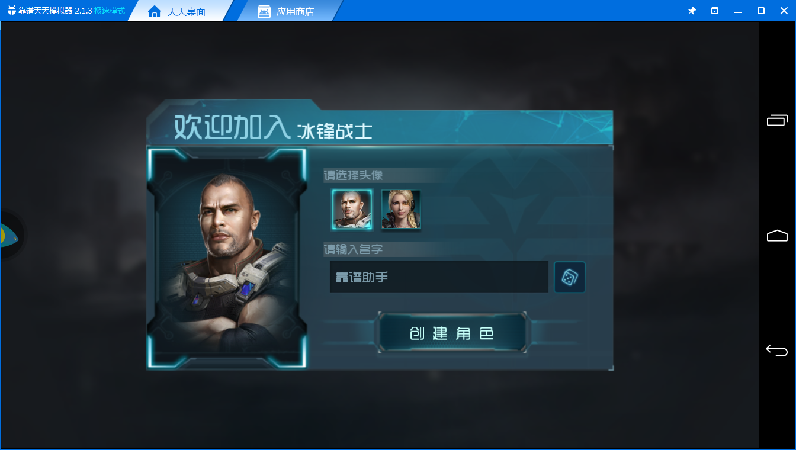796x450 pixels.
Task: Click the 极速模式 label in title bar
Action: [x=110, y=11]
